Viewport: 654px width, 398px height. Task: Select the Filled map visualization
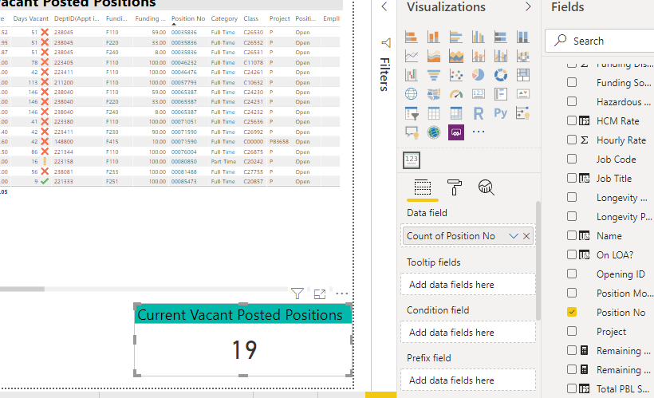(x=434, y=94)
